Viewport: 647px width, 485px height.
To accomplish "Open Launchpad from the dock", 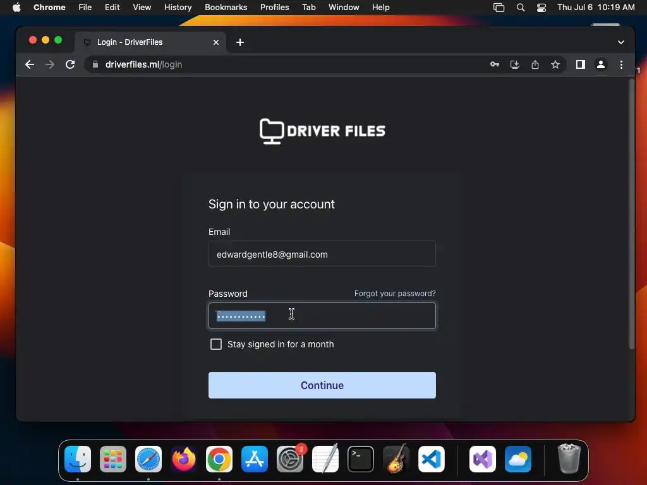I will (x=112, y=458).
